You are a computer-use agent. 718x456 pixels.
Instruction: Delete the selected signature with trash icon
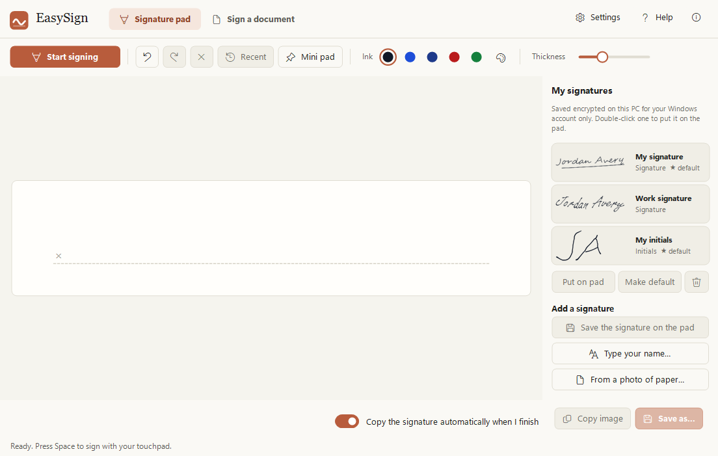click(697, 282)
